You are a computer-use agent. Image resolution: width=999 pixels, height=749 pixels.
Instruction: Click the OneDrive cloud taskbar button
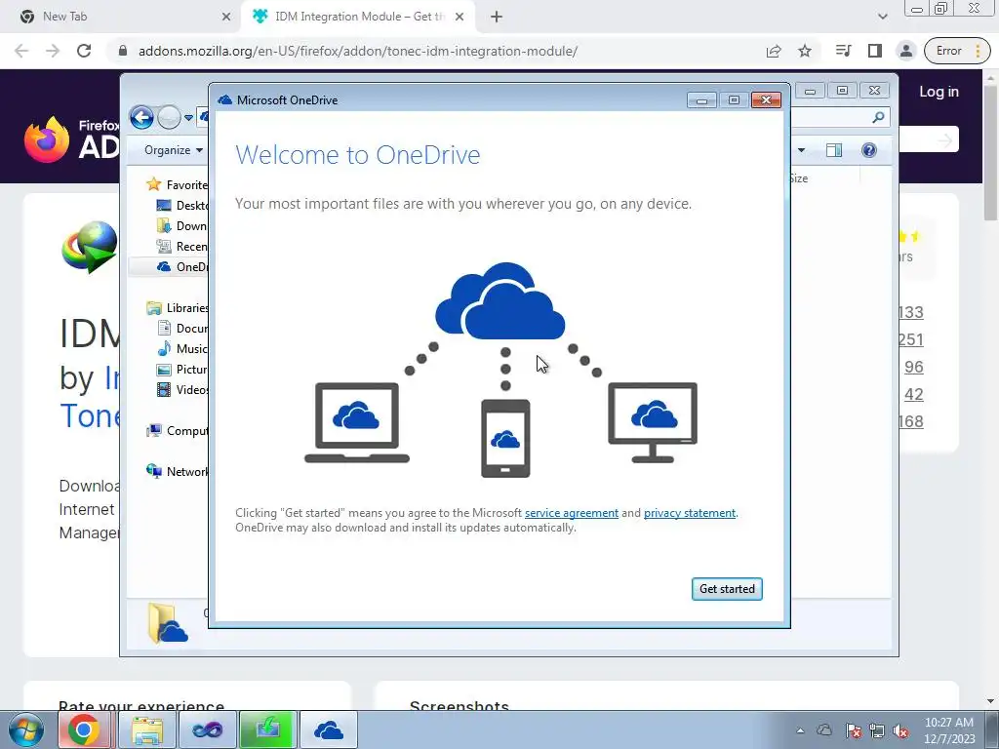(x=329, y=729)
